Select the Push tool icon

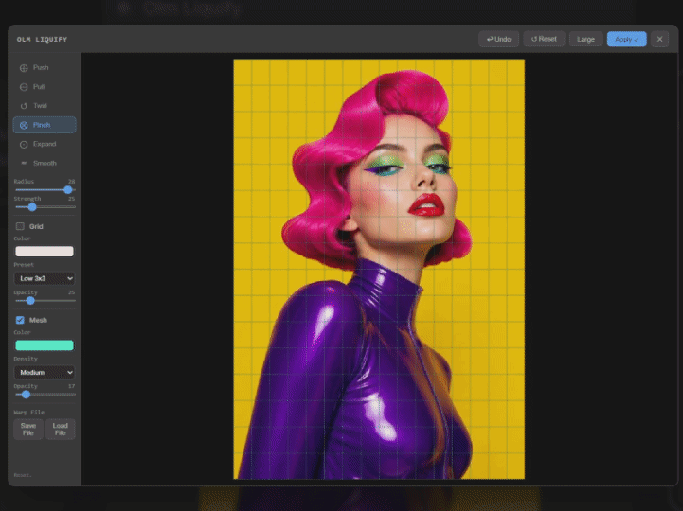[24, 68]
